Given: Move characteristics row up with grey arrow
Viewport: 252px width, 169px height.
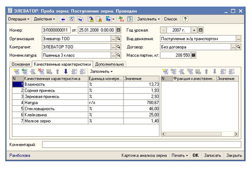Looking at the screenshot, I should coord(57,71).
